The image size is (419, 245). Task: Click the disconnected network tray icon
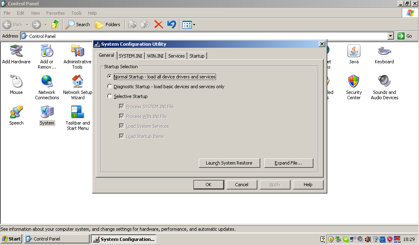point(397,239)
